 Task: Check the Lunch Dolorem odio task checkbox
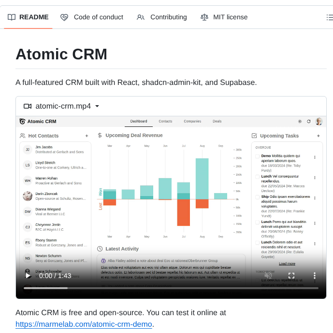click(x=257, y=243)
